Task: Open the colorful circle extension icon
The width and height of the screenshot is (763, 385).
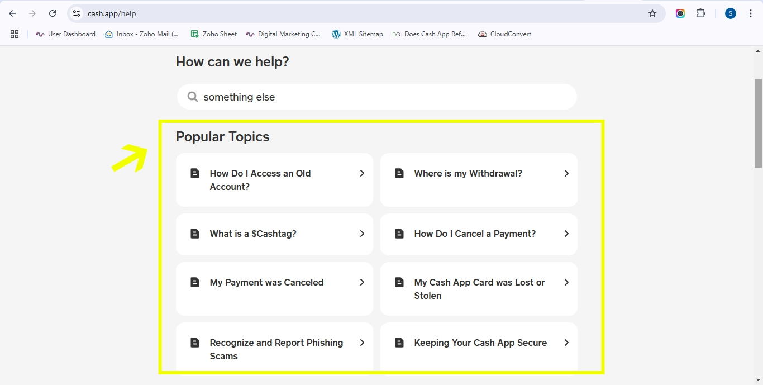Action: pyautogui.click(x=680, y=13)
